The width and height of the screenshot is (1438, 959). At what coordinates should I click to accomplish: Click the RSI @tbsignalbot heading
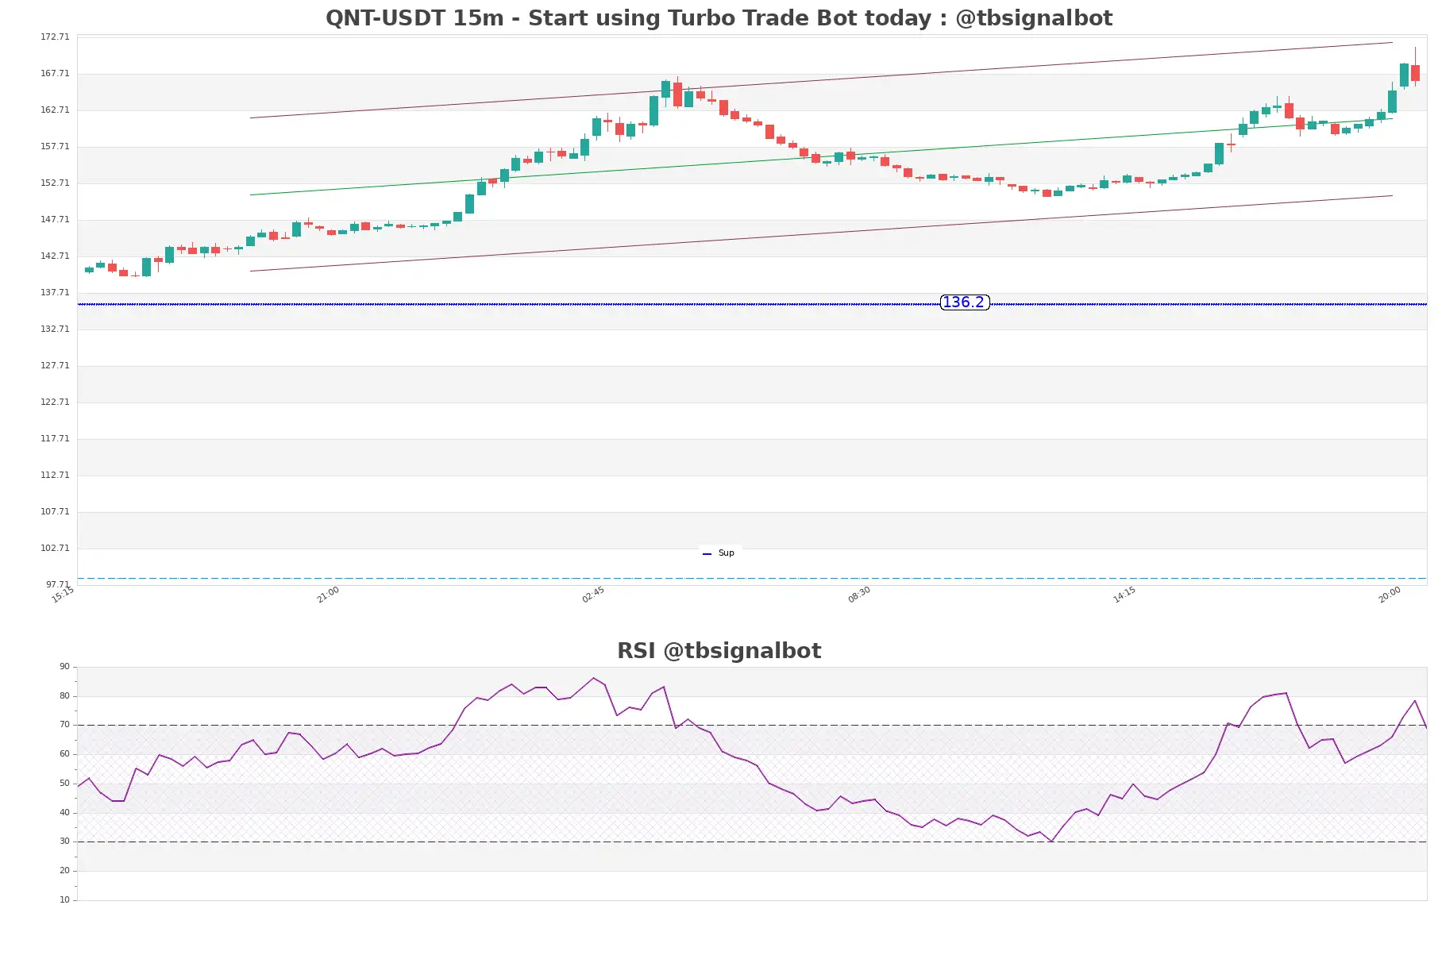pos(719,651)
